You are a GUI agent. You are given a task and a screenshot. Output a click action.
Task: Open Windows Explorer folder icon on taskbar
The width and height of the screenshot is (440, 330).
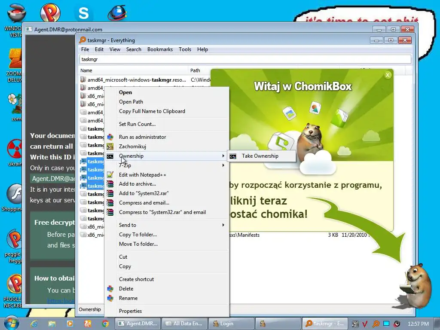(52, 324)
